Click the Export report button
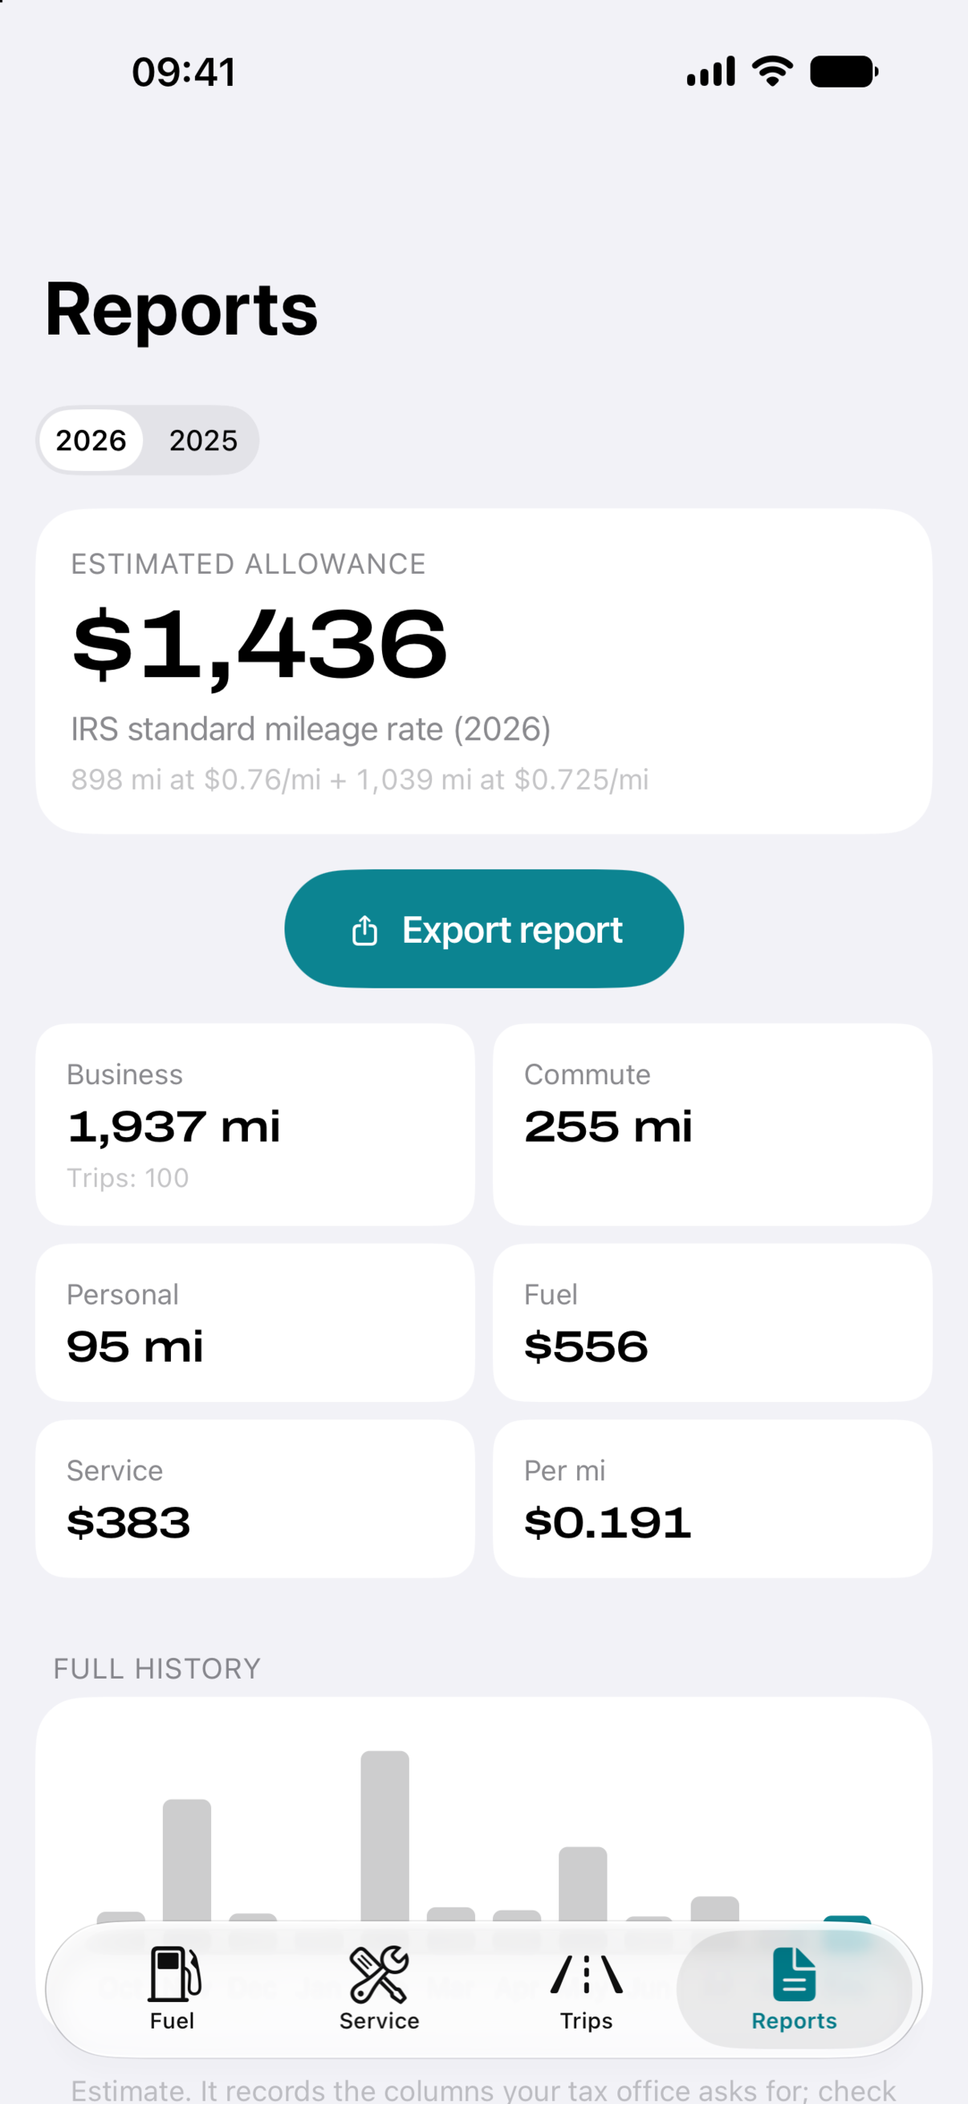The image size is (968, 2104). pos(485,928)
